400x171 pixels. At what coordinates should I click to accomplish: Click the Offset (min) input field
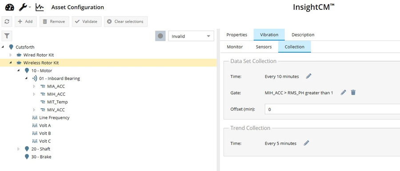pos(332,109)
